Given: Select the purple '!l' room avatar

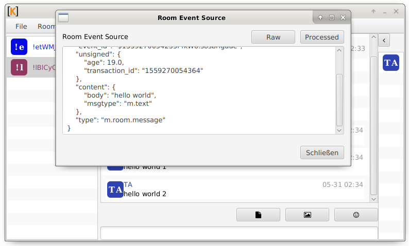Looking at the screenshot, I should 19,67.
